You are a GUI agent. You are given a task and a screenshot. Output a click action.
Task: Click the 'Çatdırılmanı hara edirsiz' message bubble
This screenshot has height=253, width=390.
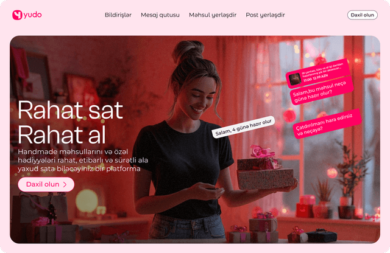327,123
